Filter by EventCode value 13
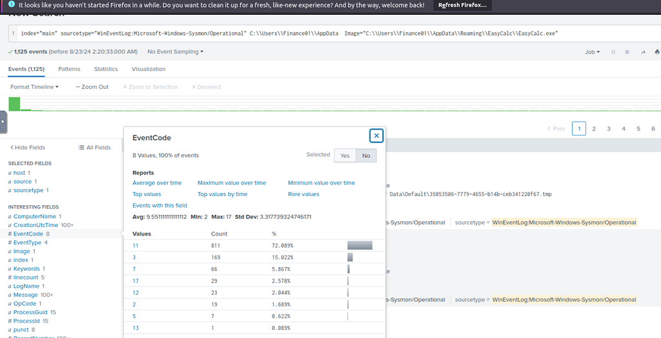 [136, 328]
